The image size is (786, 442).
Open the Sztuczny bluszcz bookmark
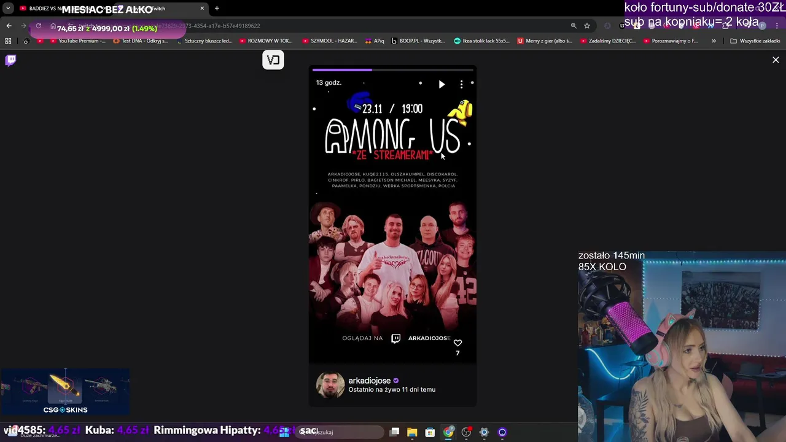(x=204, y=41)
